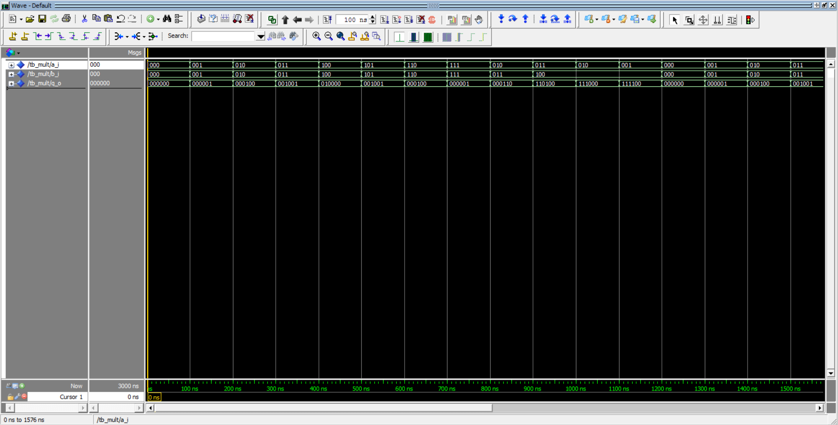Click the 0 ns cursor time marker
Screen dimensions: 838x425
point(154,397)
